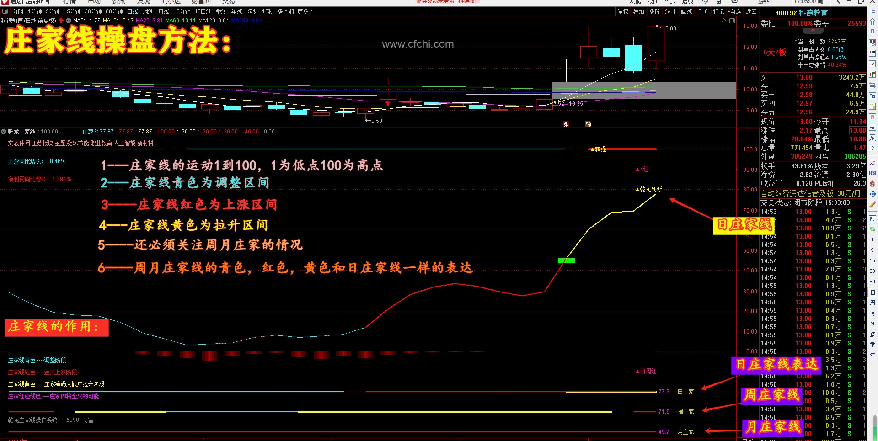Click the Fiz icon in right toolbar
The height and width of the screenshot is (441, 878).
(873, 128)
